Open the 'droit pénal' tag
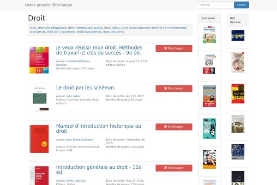The height and width of the screenshot is (185, 277). (37, 32)
